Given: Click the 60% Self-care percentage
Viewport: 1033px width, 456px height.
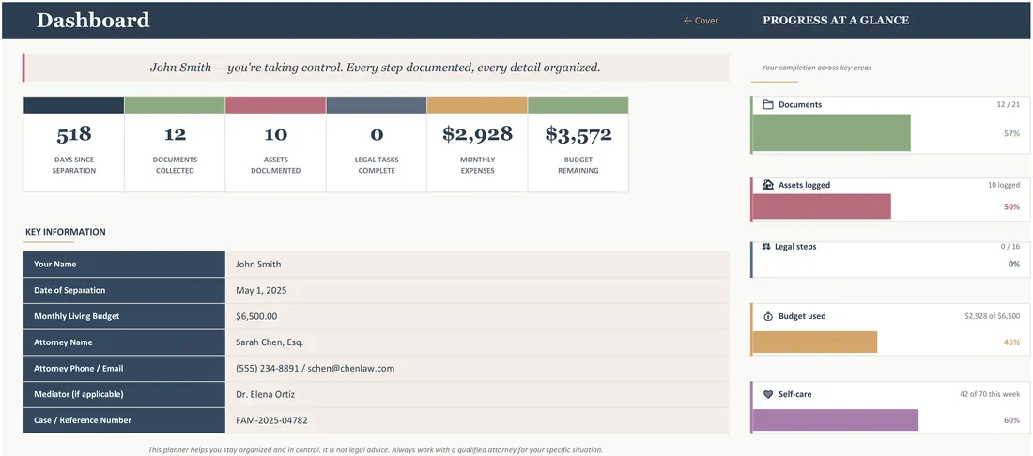Looking at the screenshot, I should click(x=1012, y=419).
